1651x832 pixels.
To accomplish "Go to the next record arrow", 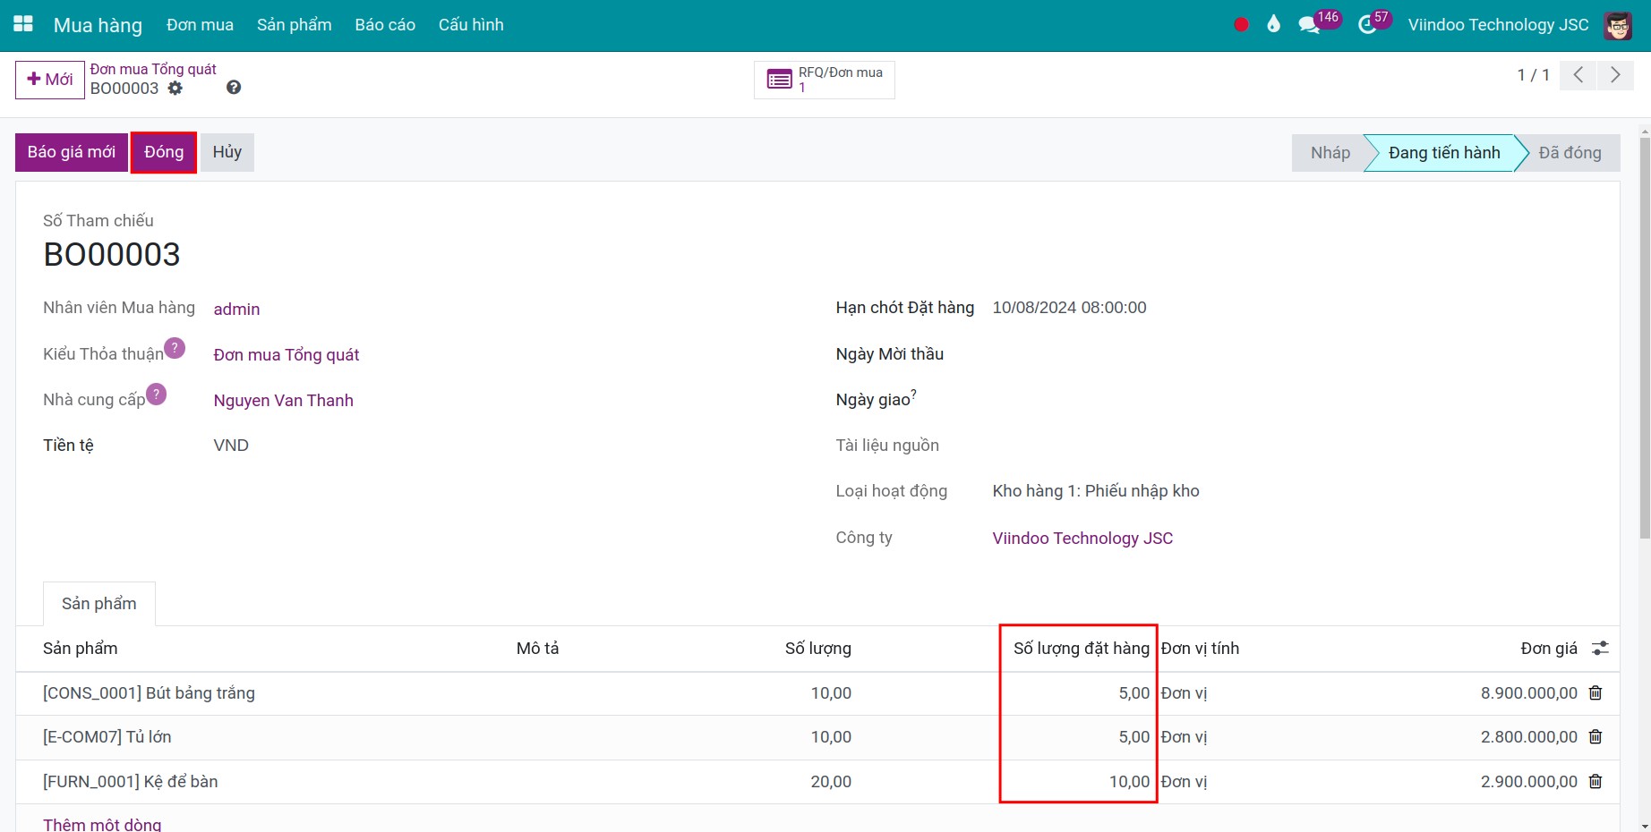I will pos(1615,75).
